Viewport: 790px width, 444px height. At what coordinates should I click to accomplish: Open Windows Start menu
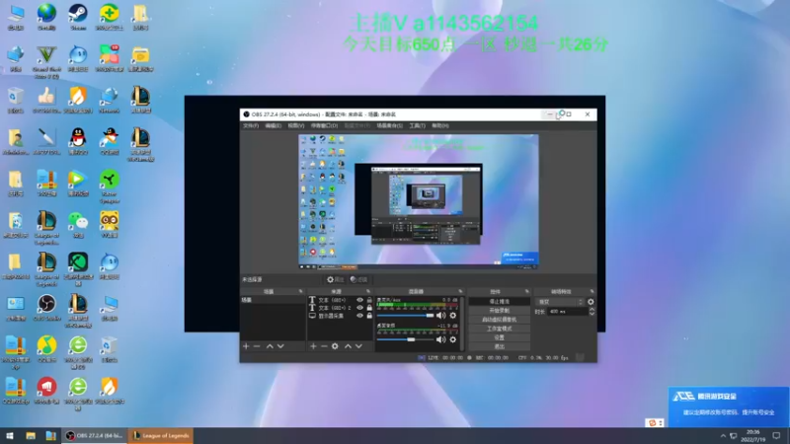(9, 436)
